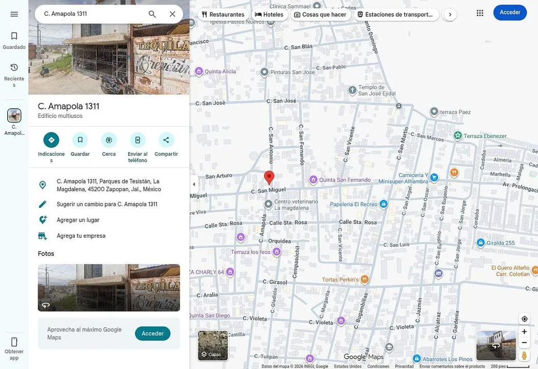
Task: Collapse the side panel arrow
Action: (194, 184)
